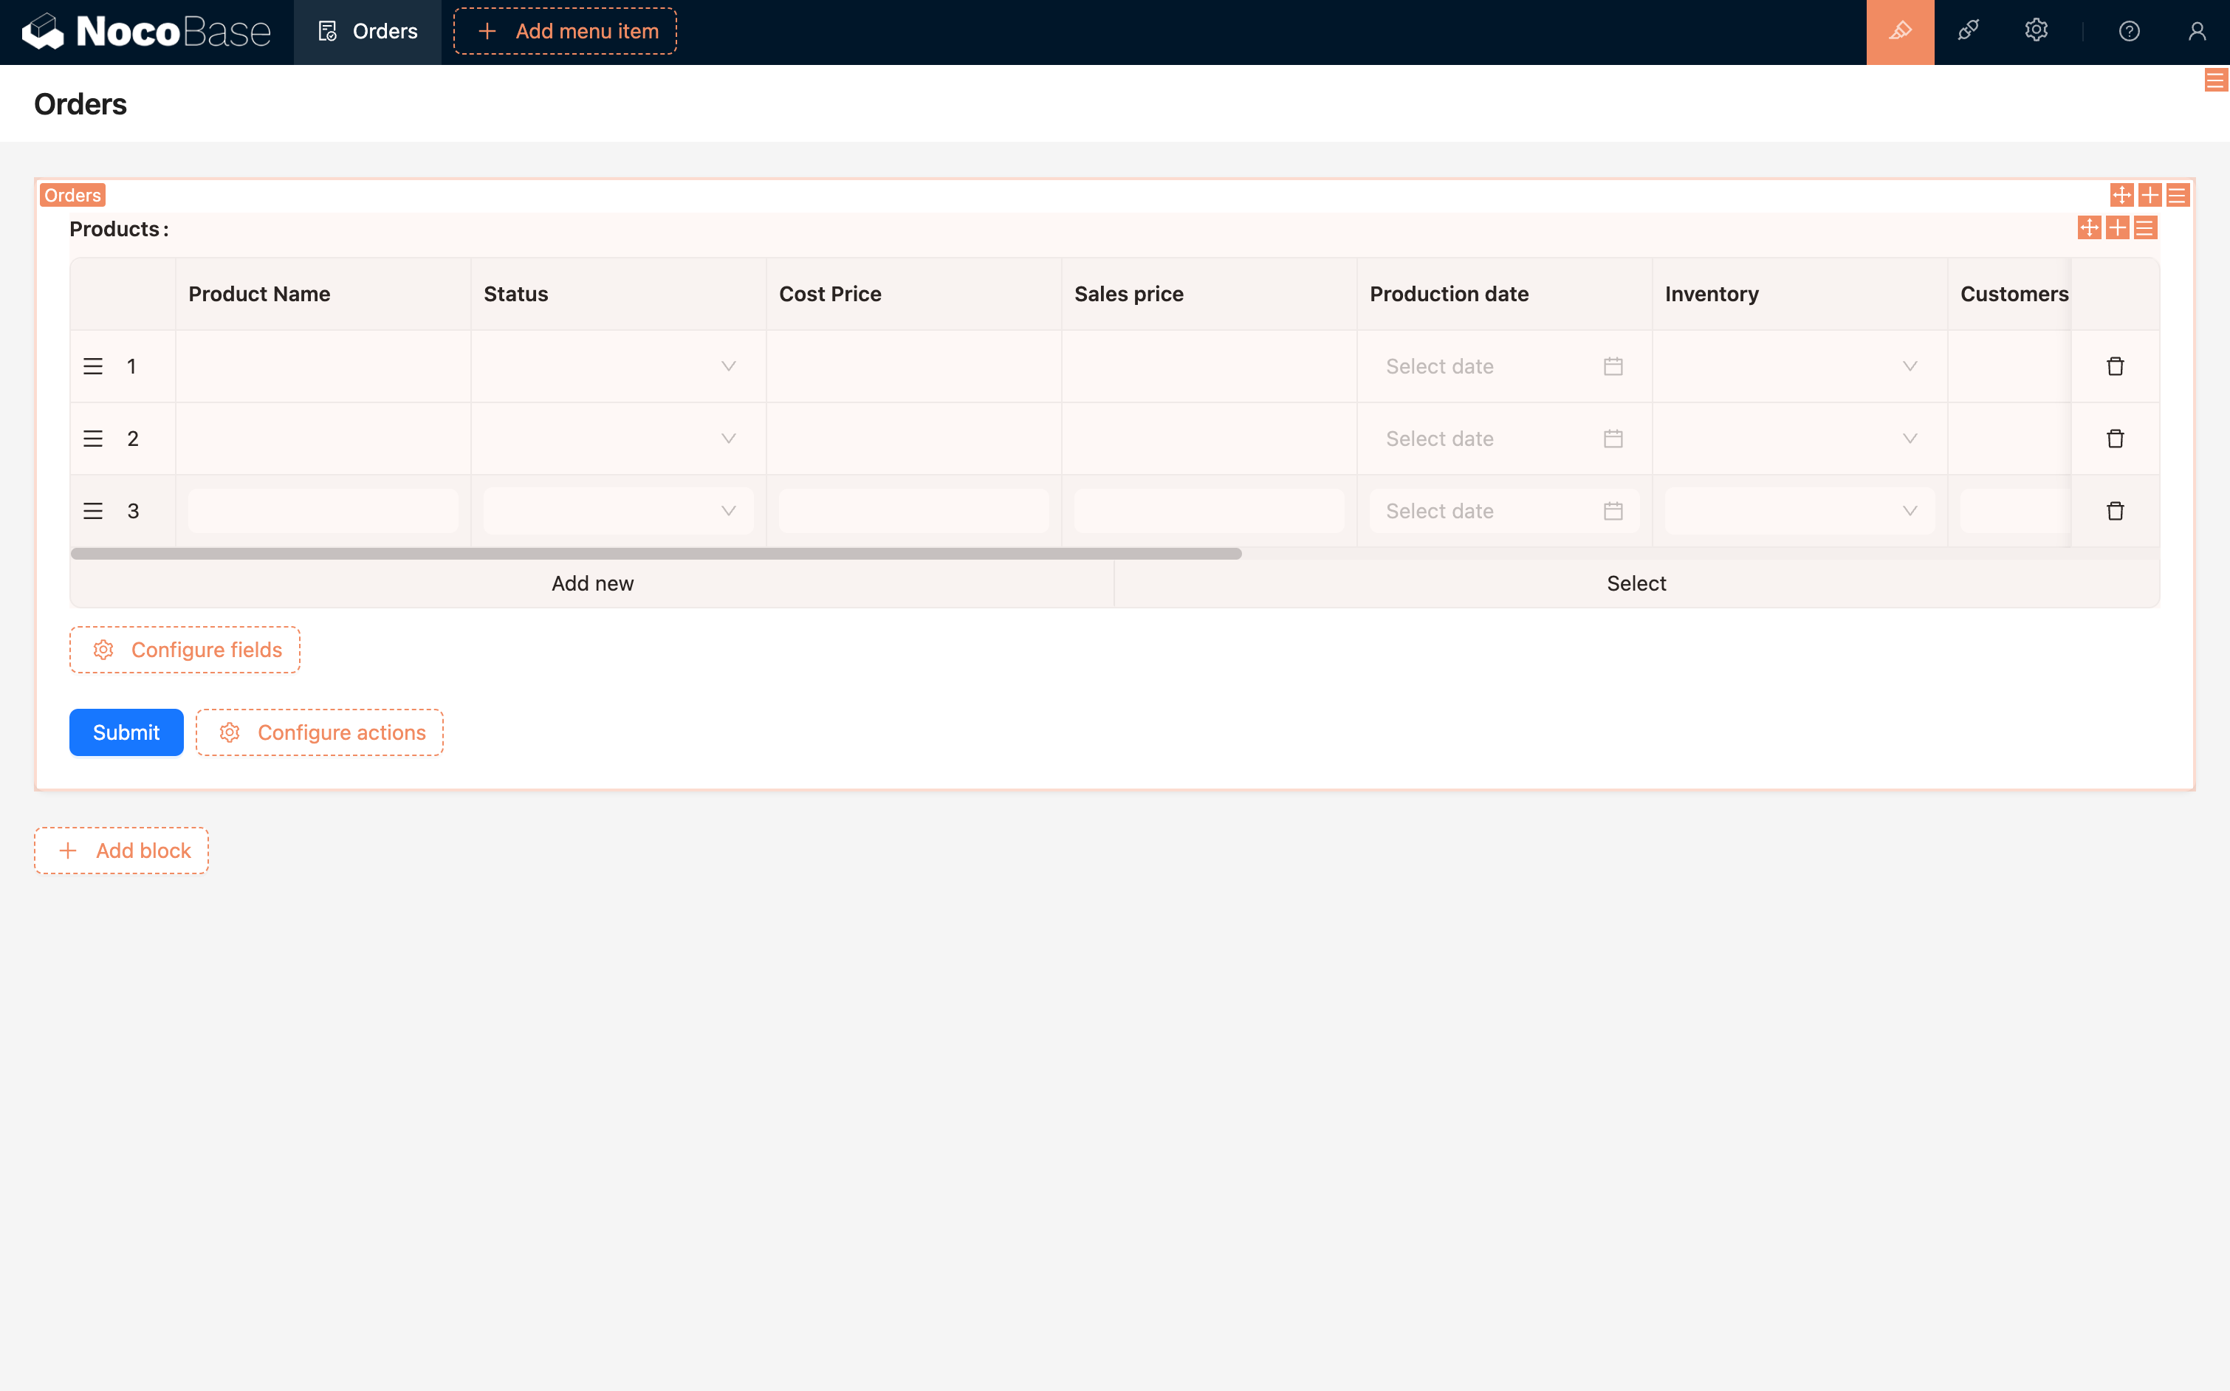Open Production date picker in row 3

tap(1503, 511)
